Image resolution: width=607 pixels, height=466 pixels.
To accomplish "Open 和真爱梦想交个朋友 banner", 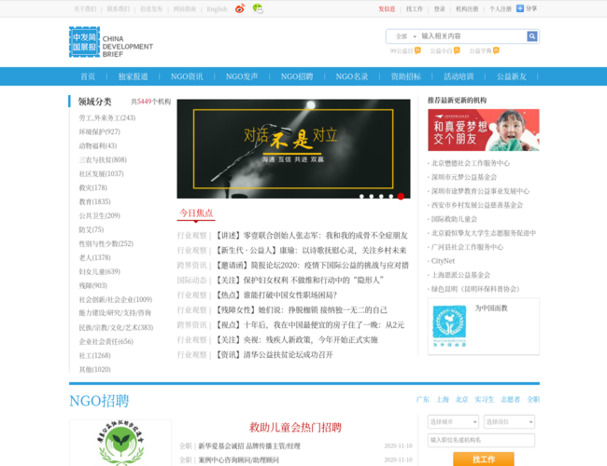I will (x=484, y=130).
